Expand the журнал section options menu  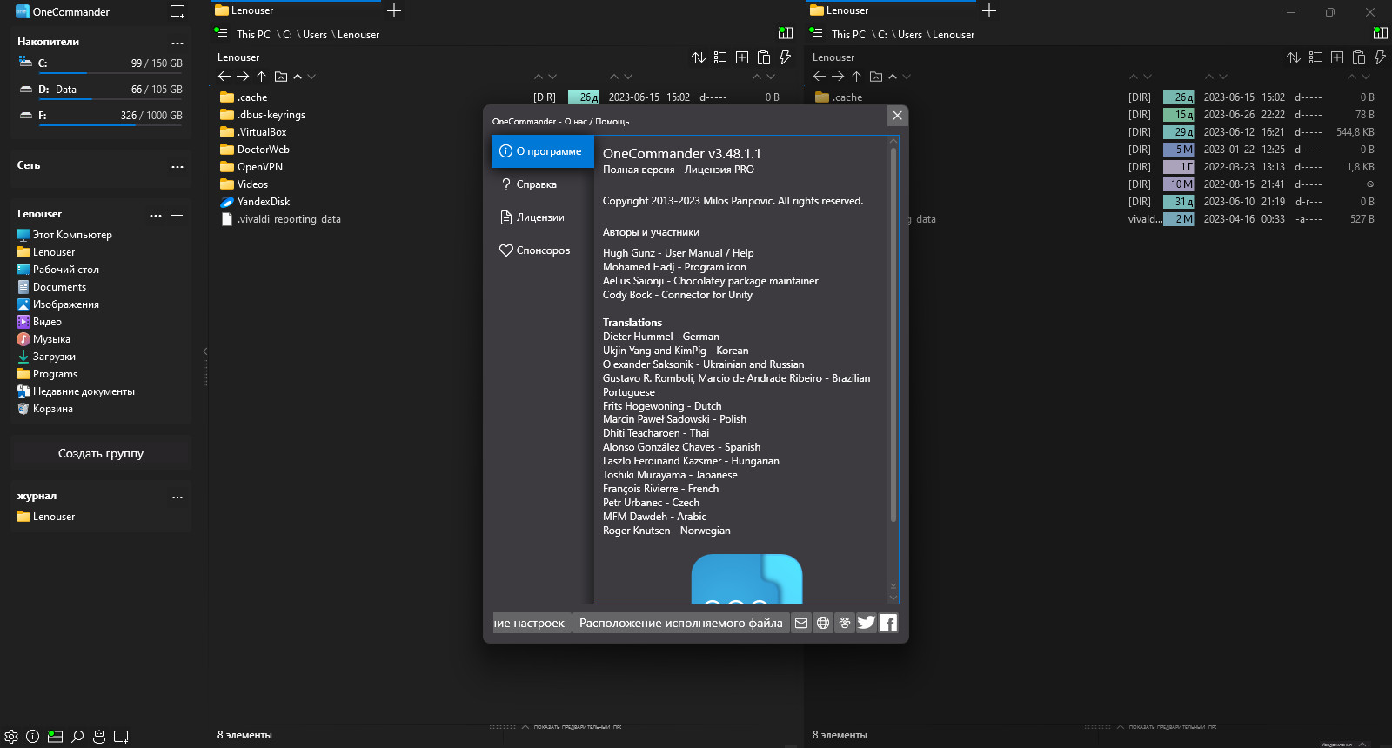[x=177, y=498]
